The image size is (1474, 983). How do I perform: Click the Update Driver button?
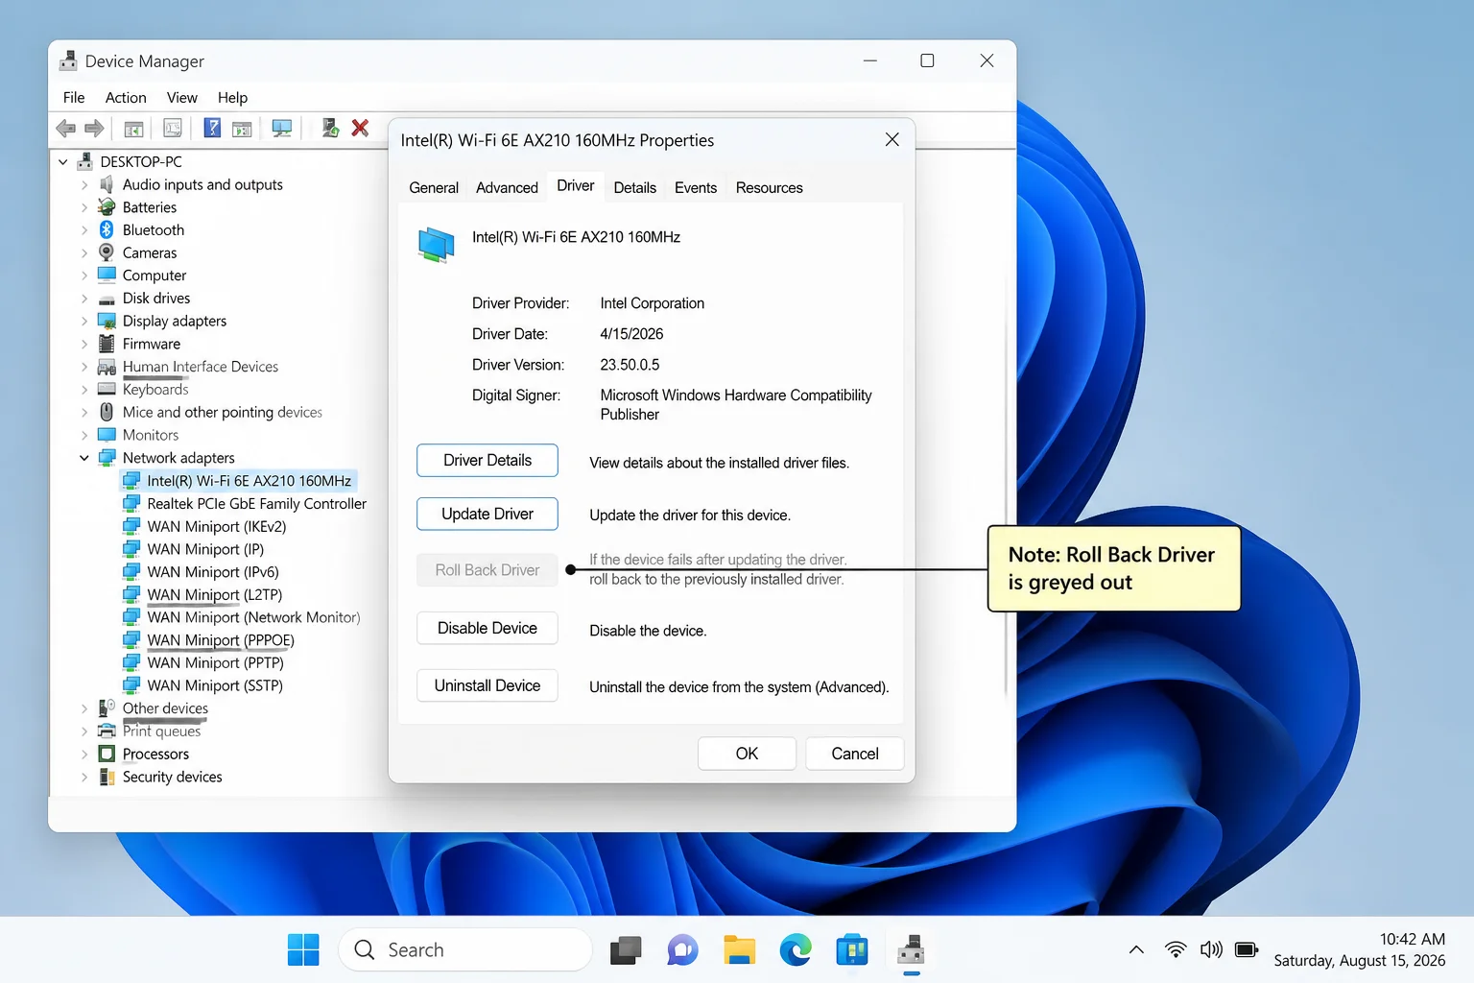487,514
